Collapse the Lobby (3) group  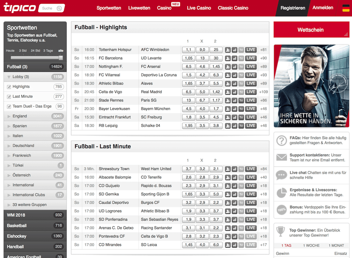(35, 77)
